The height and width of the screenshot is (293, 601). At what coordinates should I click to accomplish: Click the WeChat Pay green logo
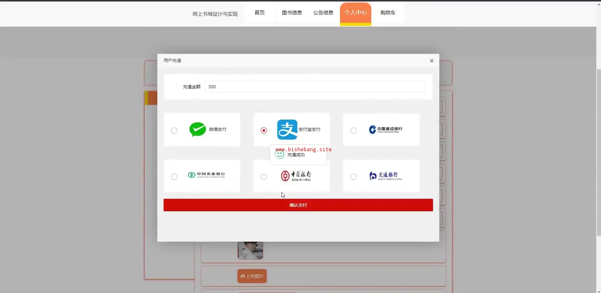197,129
